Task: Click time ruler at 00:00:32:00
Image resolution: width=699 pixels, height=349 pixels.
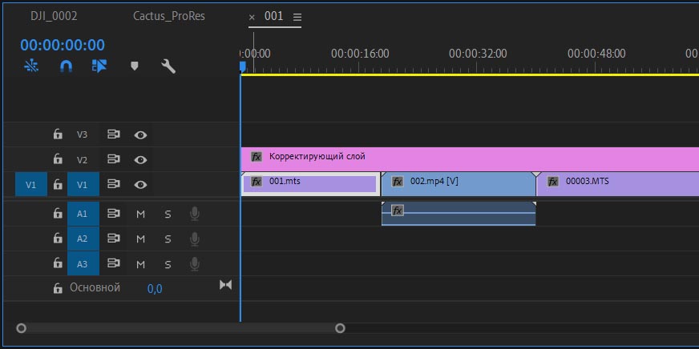Action: [x=478, y=54]
